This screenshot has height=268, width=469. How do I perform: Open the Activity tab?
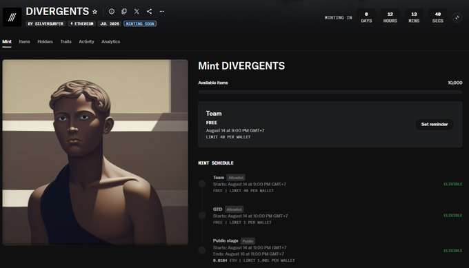pos(86,41)
